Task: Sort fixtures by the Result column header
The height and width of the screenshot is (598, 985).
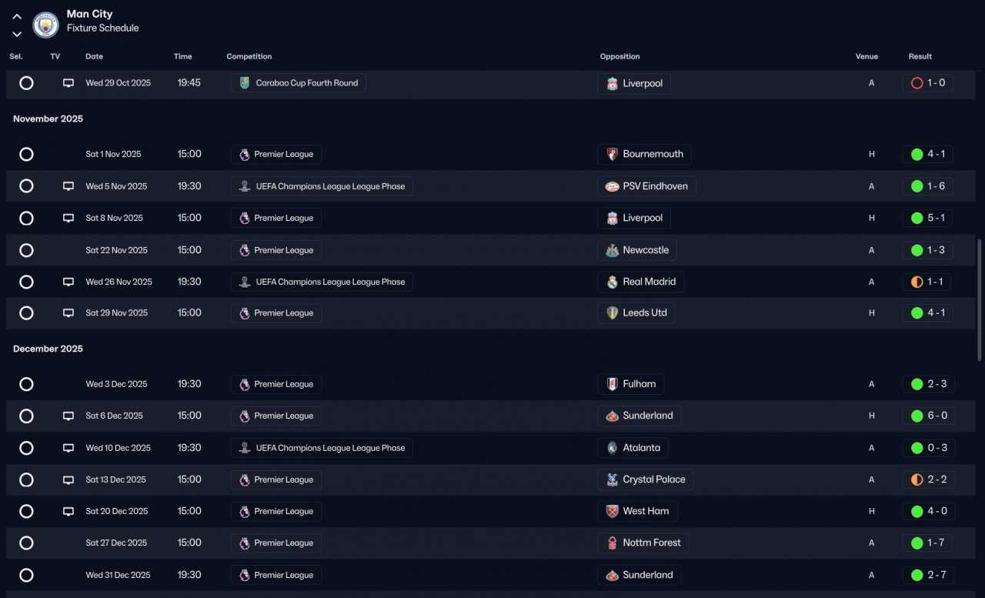Action: pos(920,56)
